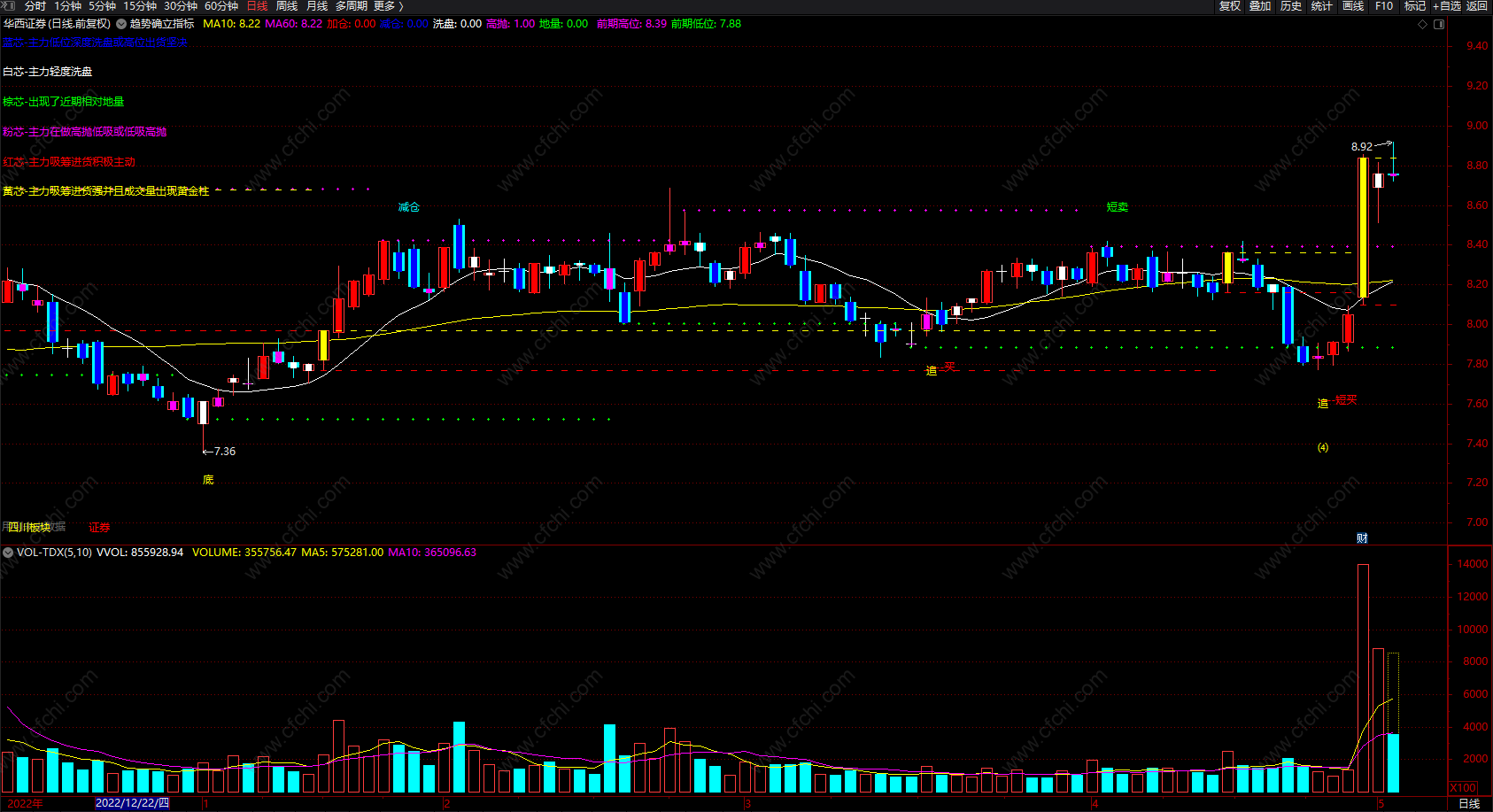Select the 15分钟 period tab
Image resolution: width=1493 pixels, height=812 pixels.
pyautogui.click(x=140, y=6)
